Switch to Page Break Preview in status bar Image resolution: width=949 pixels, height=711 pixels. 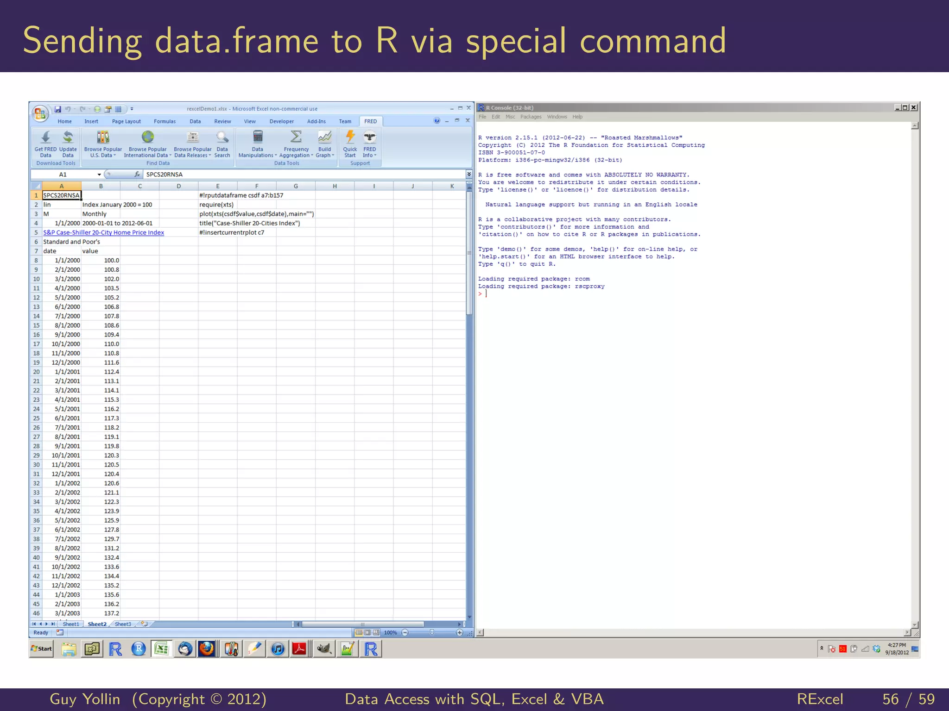[x=376, y=632]
